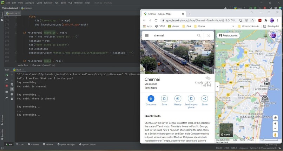The height and width of the screenshot is (151, 283).
Task: Send Chennai to your phone
Action: [191, 102]
